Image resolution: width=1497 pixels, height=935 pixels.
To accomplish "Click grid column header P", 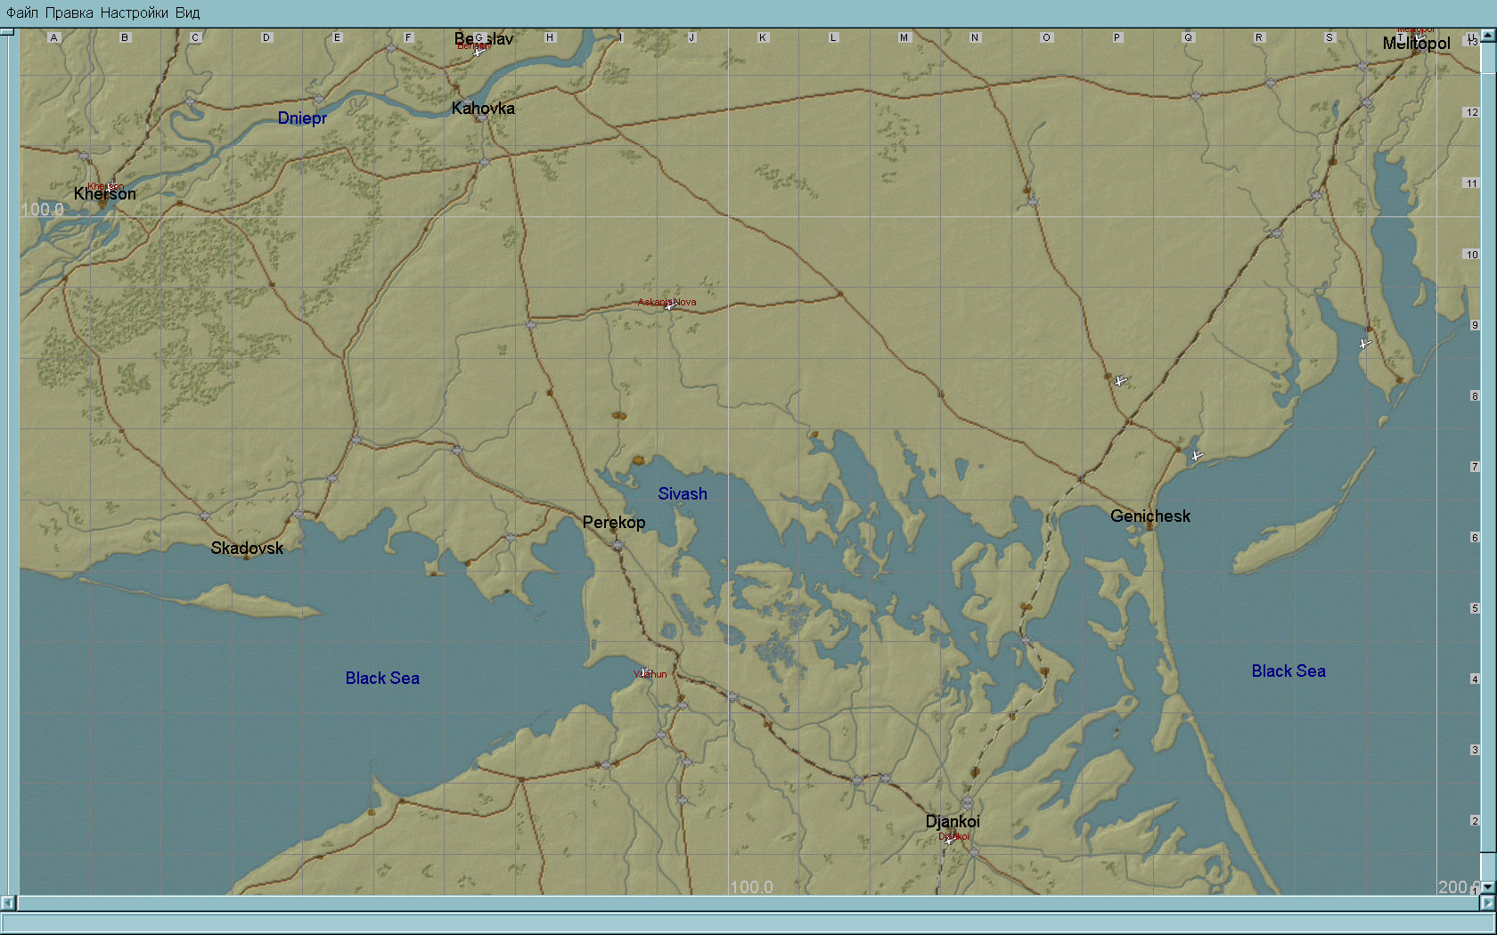I will [1117, 37].
